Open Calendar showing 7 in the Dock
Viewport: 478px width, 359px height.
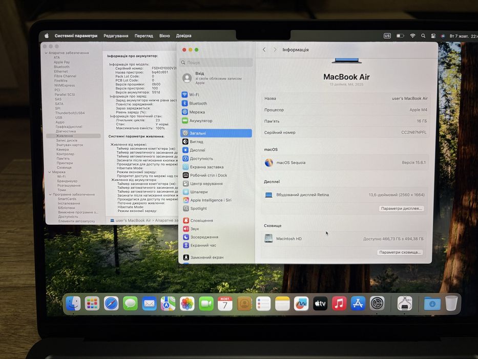click(225, 304)
